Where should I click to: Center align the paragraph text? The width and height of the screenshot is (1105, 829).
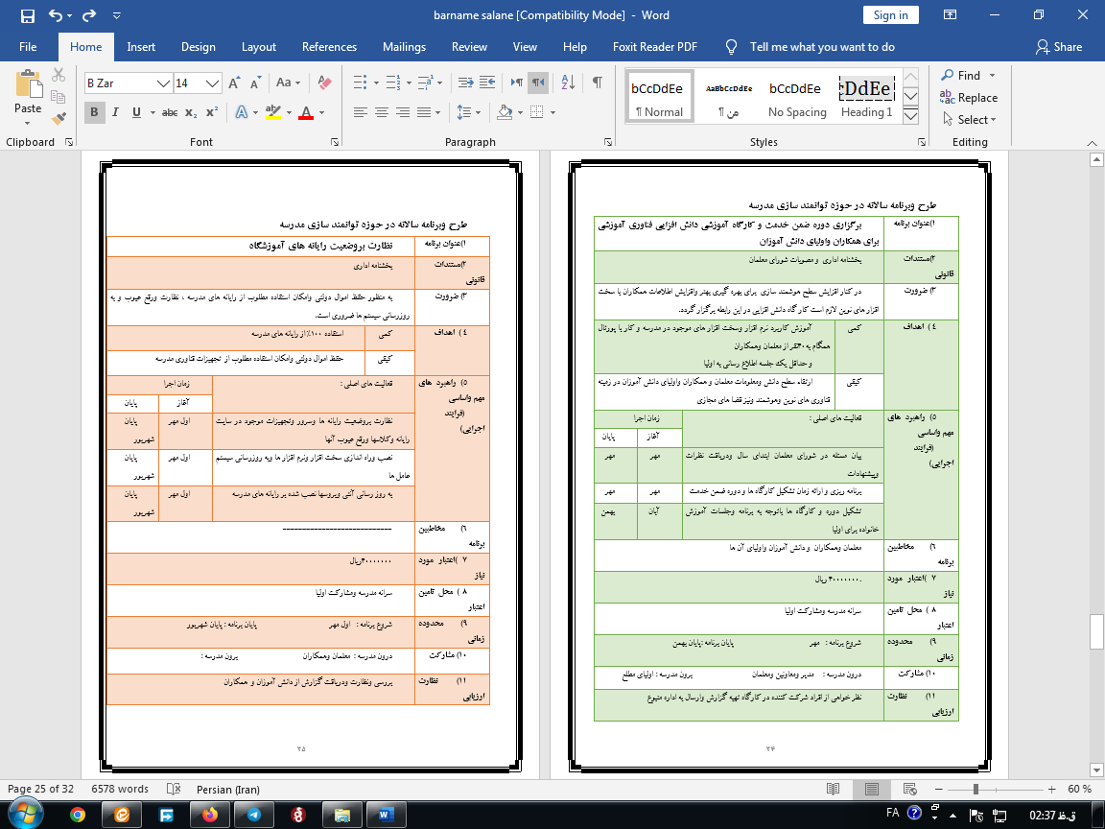381,112
